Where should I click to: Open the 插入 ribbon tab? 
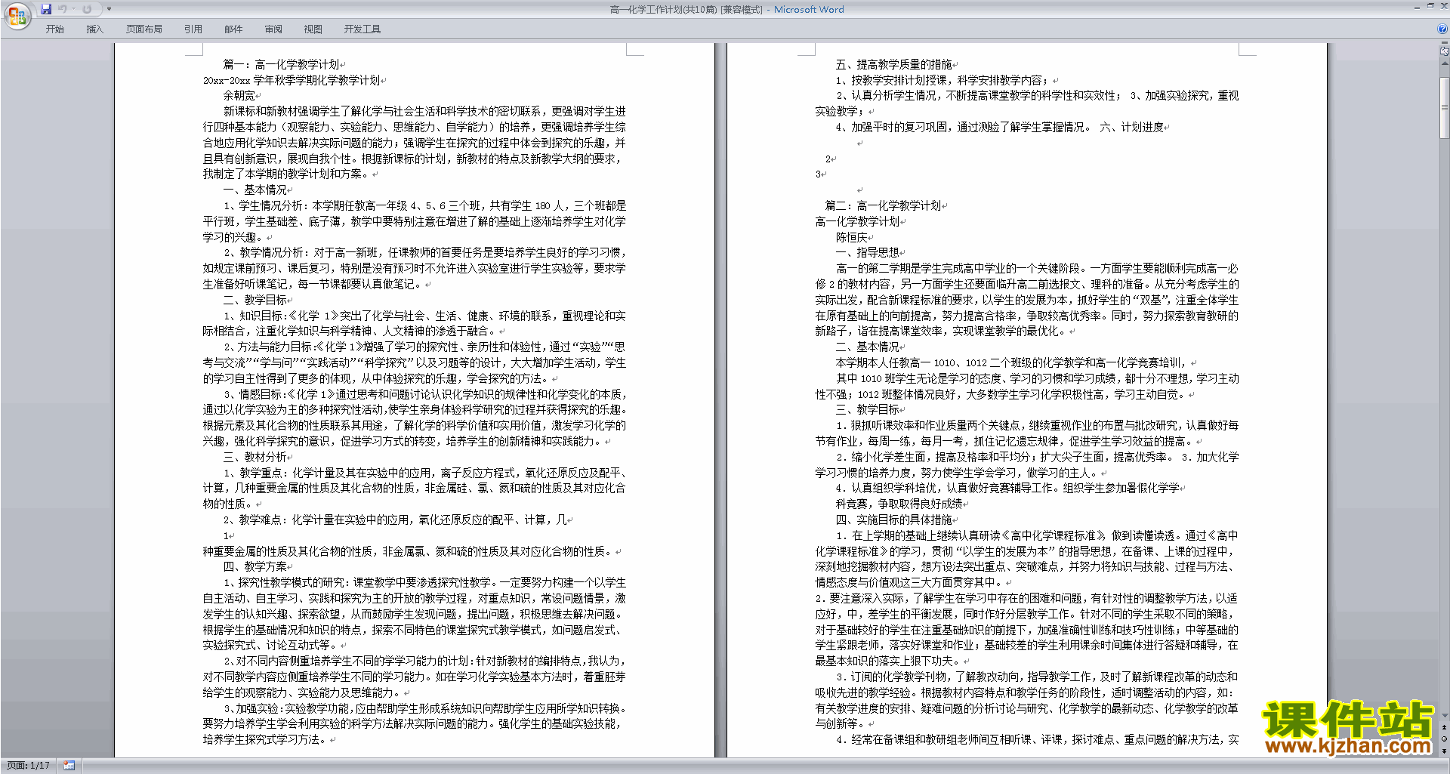tap(94, 29)
